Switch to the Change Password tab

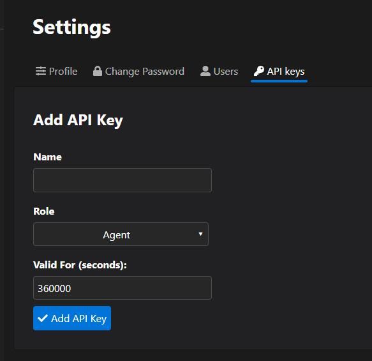point(138,72)
